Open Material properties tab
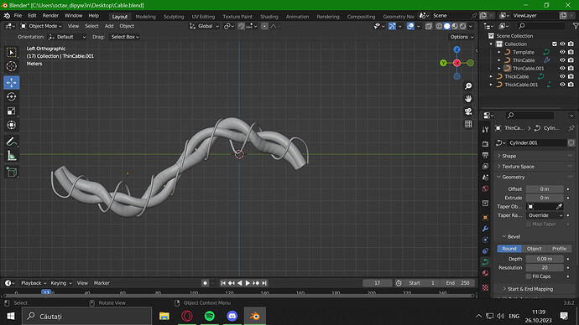 pos(485,273)
